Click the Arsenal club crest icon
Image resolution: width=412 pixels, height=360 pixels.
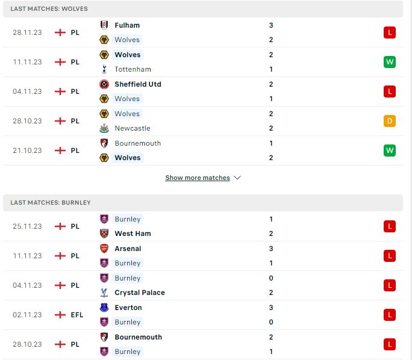(104, 249)
